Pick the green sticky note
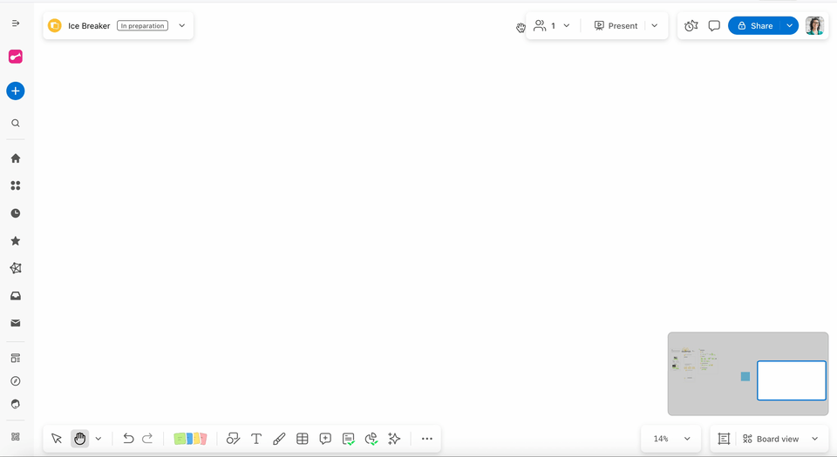Screen dimensions: 837x457 [x=179, y=439]
